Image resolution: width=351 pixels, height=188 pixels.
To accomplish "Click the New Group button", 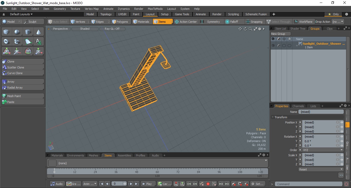I will click(x=281, y=34).
